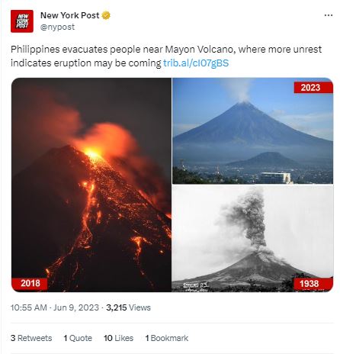Click the 1 Bookmark count

(167, 338)
